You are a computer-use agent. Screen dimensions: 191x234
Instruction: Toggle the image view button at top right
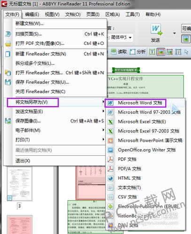[x=186, y=39]
